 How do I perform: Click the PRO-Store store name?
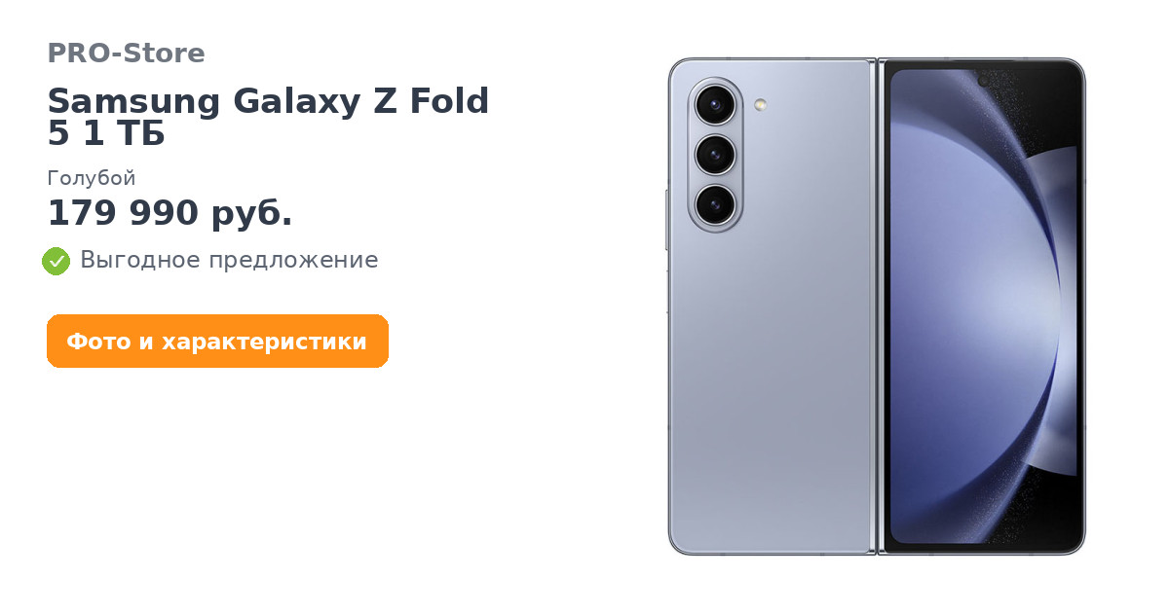(x=126, y=54)
